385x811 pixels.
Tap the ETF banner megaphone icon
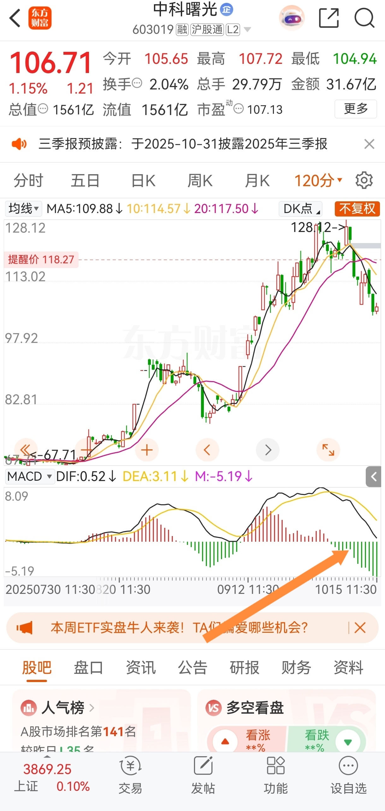pyautogui.click(x=24, y=628)
